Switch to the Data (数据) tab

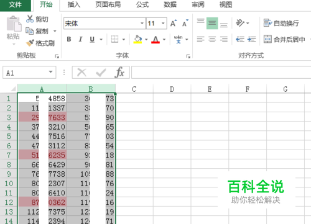click(x=170, y=4)
